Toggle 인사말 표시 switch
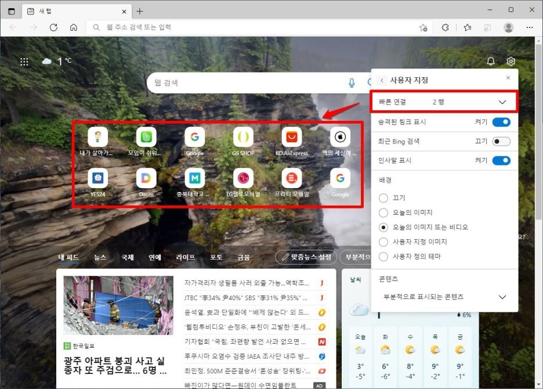This screenshot has width=543, height=389. point(501,160)
